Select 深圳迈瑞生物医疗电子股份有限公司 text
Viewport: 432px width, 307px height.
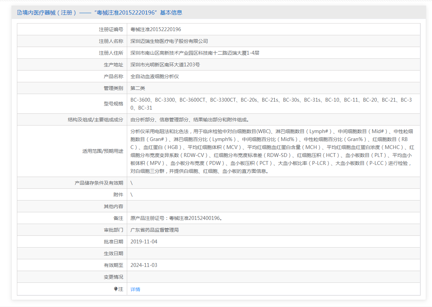(169, 41)
